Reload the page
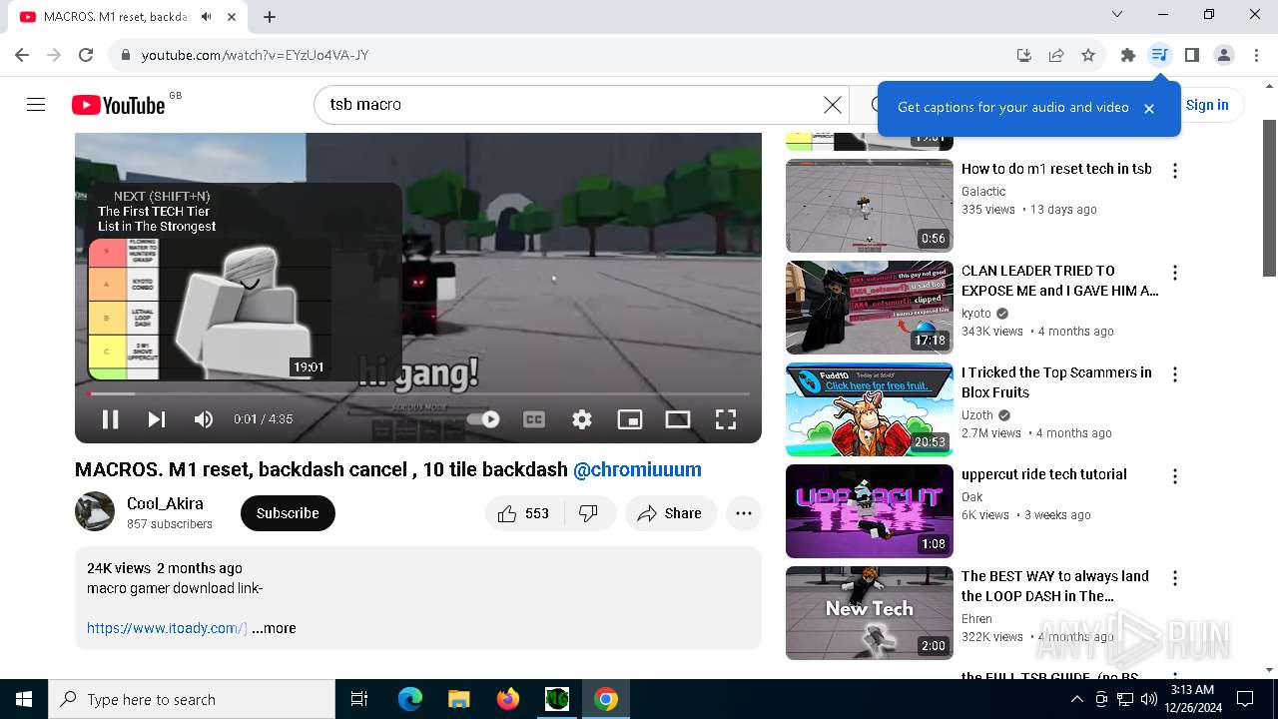 (x=86, y=55)
